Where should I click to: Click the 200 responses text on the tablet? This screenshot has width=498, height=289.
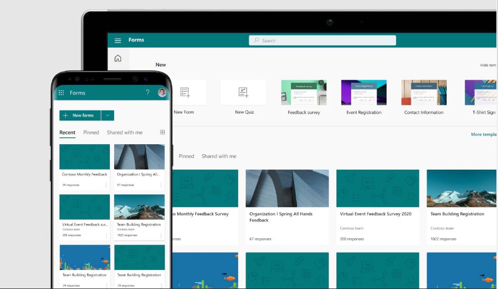pyautogui.click(x=352, y=239)
